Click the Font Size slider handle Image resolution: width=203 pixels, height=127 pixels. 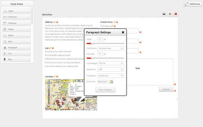(x=92, y=58)
